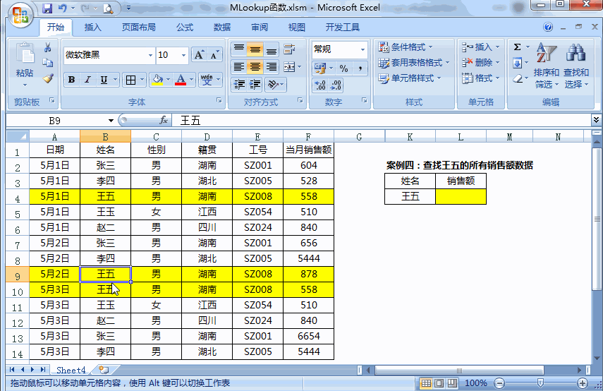Open the fill color dropdown arrow
The height and width of the screenshot is (391, 603).
[168, 80]
